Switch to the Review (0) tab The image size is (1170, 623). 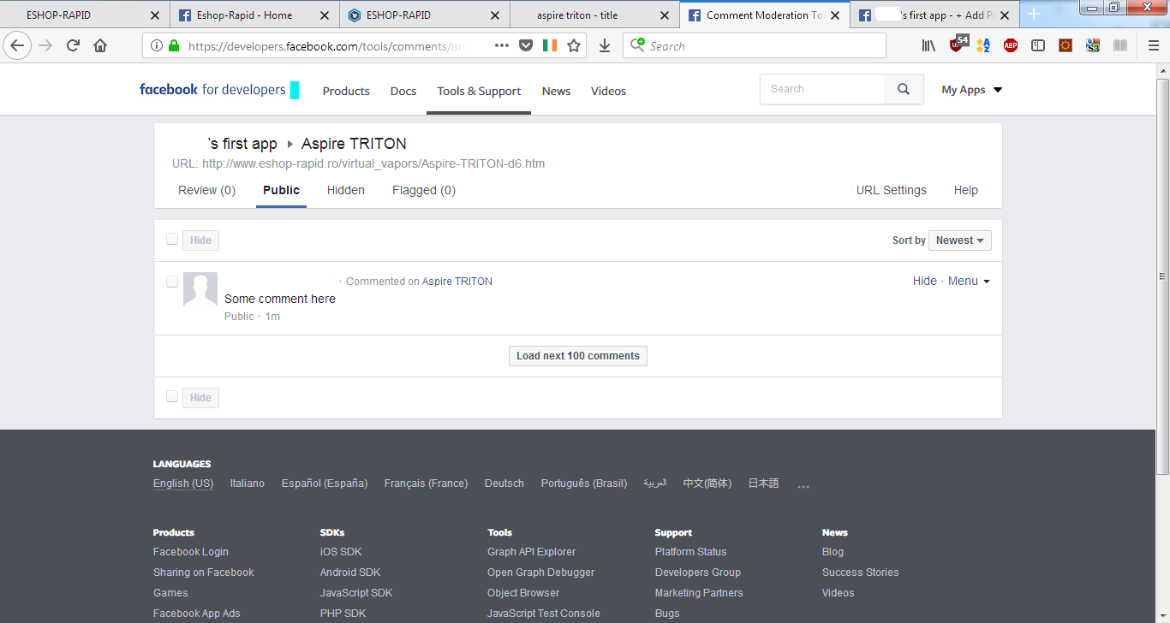pyautogui.click(x=206, y=190)
